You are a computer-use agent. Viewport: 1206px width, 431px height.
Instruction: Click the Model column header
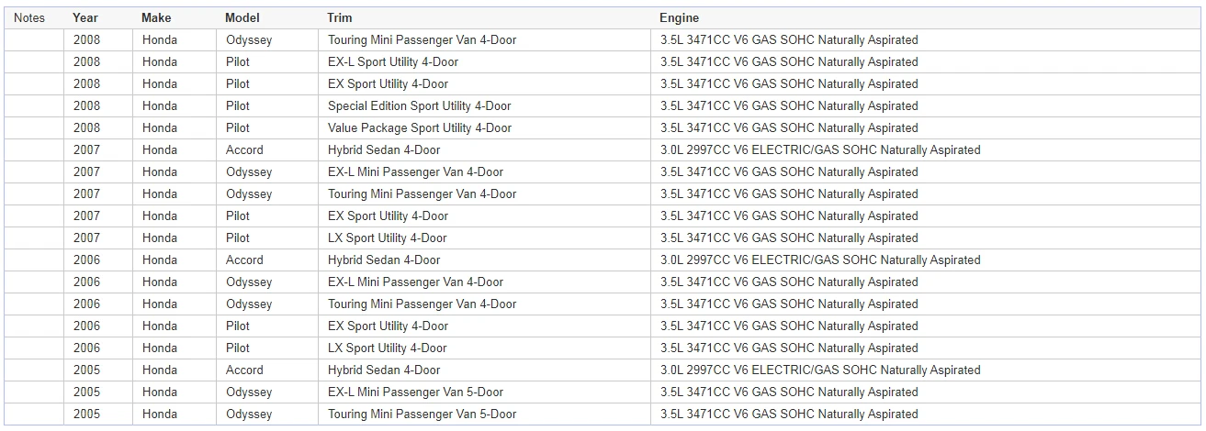point(242,17)
